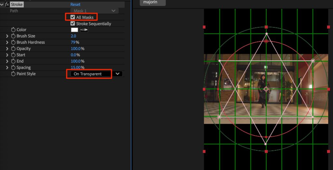
Task: Pick color with the eyedropper tool
Action: (85, 30)
